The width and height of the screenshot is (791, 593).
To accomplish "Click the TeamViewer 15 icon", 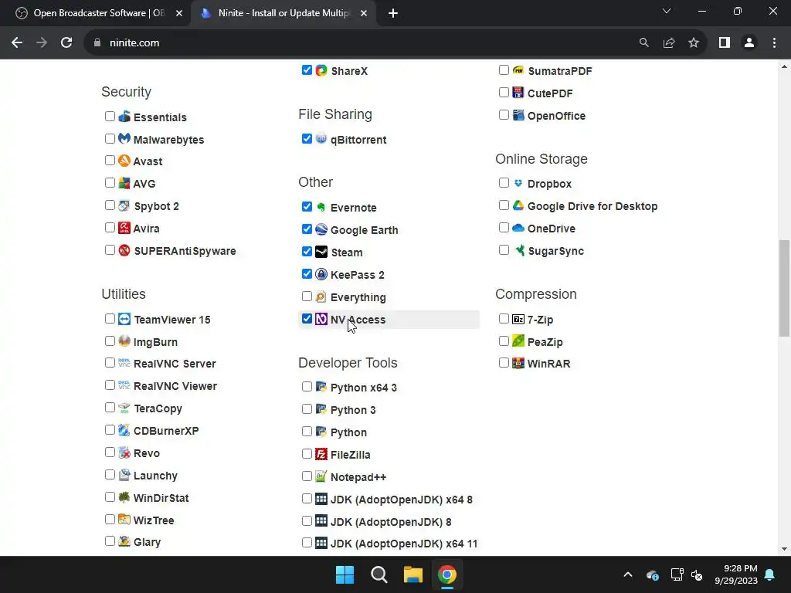I will coord(124,319).
